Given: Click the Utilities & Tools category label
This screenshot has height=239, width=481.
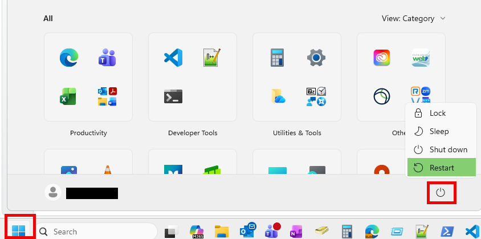Looking at the screenshot, I should pyautogui.click(x=297, y=133).
